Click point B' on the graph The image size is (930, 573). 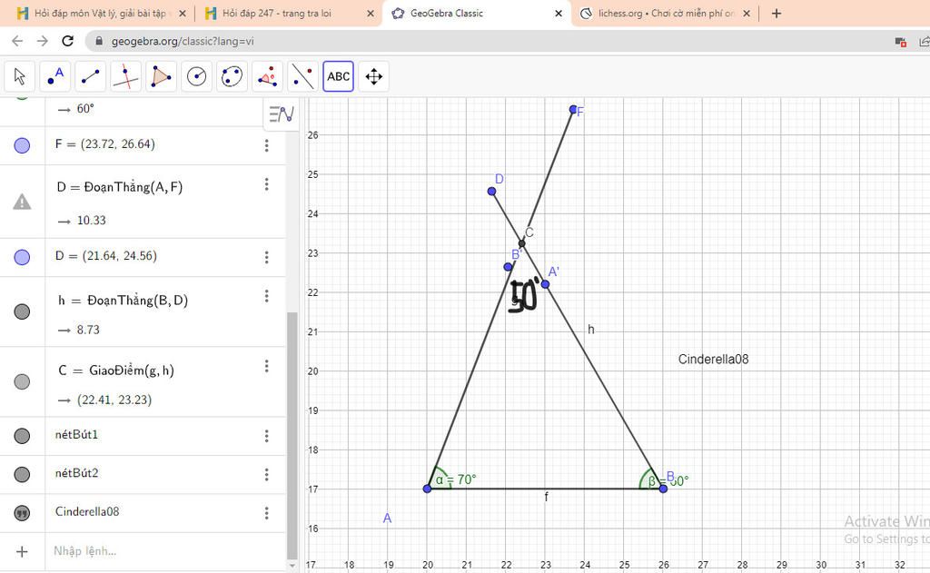pos(508,267)
